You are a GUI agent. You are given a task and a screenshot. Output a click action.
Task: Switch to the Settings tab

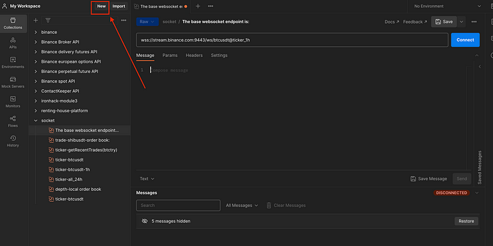[219, 55]
